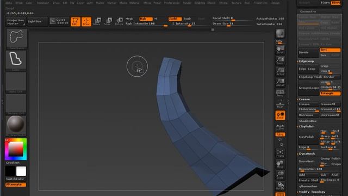Collapse the Crease section
348x196 pixels.
(x=304, y=99)
